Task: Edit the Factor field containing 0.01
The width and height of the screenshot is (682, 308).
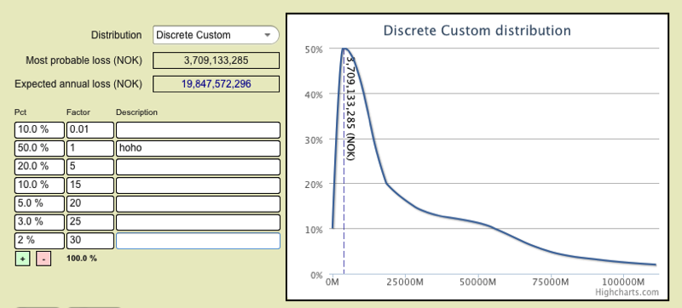Action: click(90, 129)
